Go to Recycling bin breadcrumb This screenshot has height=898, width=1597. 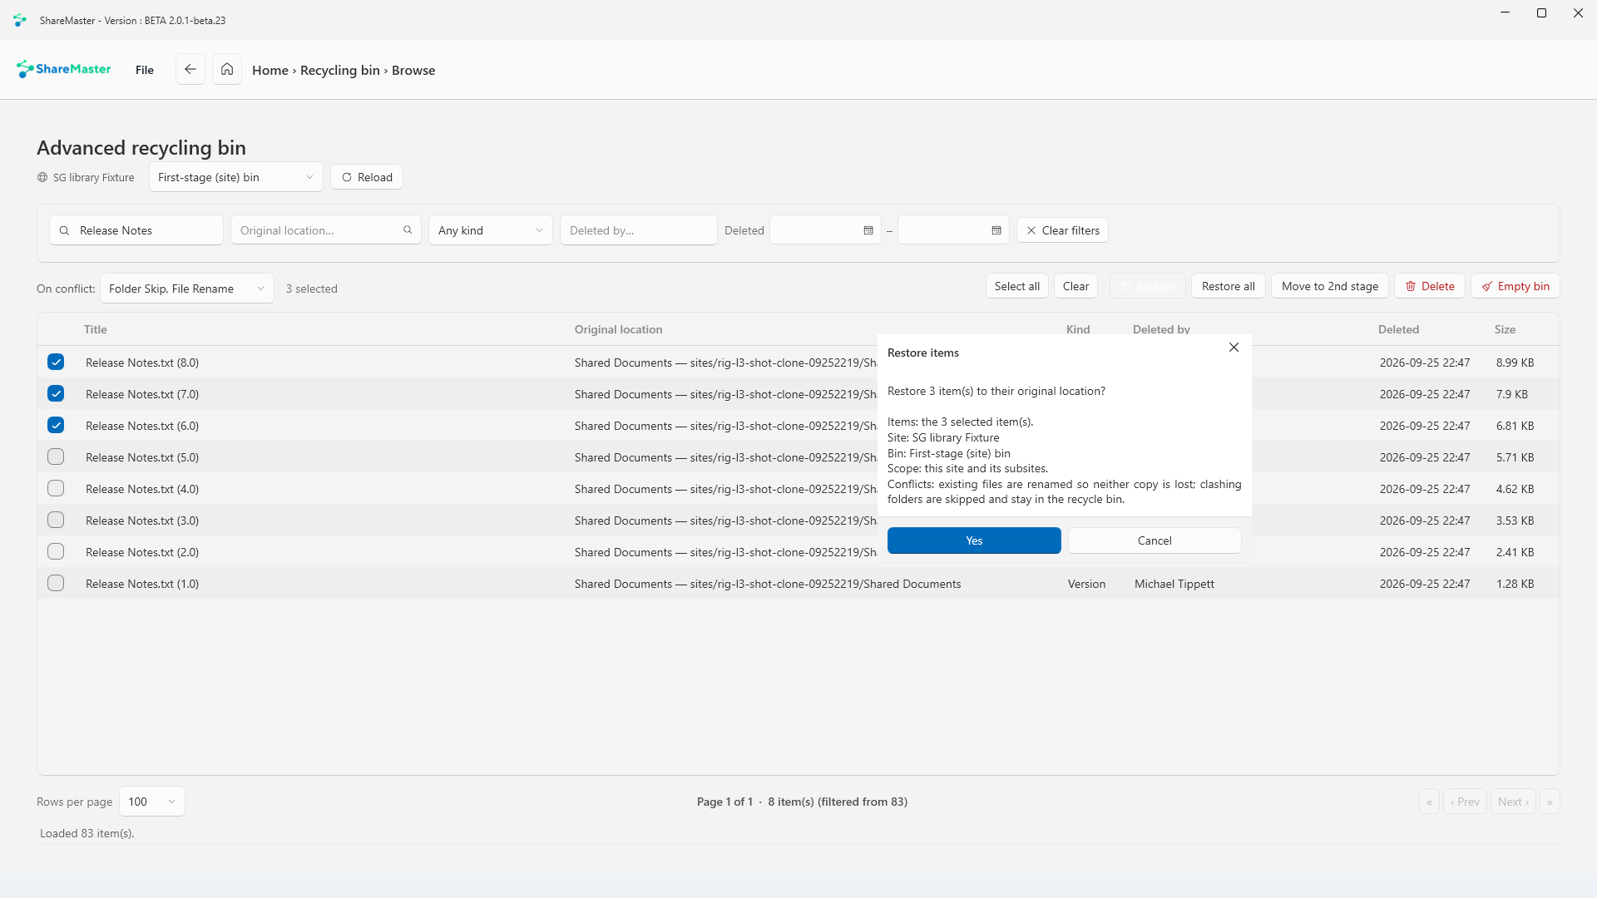point(340,70)
